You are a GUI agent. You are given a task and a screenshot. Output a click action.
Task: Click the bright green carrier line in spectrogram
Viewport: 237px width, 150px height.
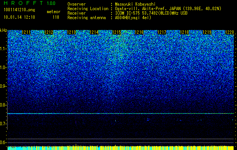tap(121, 114)
